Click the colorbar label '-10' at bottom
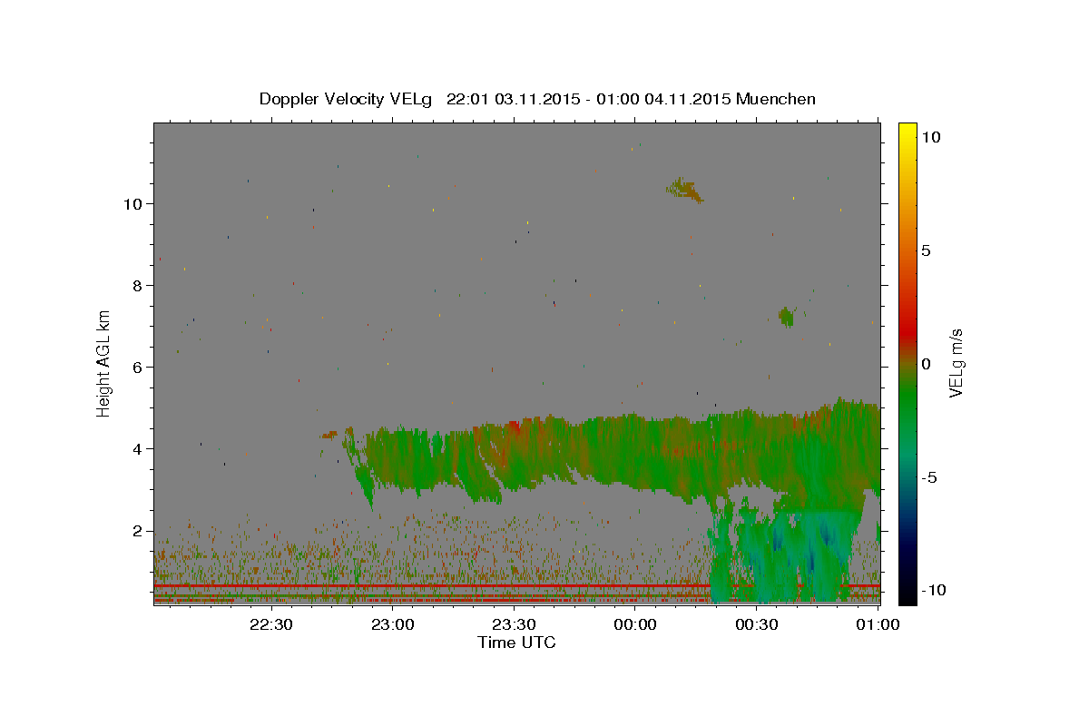The width and height of the screenshot is (1089, 726). (933, 591)
